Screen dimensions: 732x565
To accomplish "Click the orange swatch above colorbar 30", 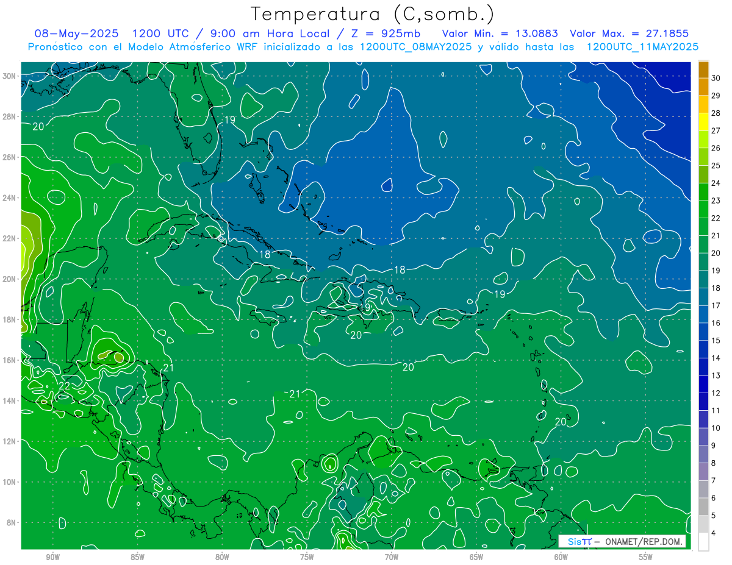I will coord(703,69).
